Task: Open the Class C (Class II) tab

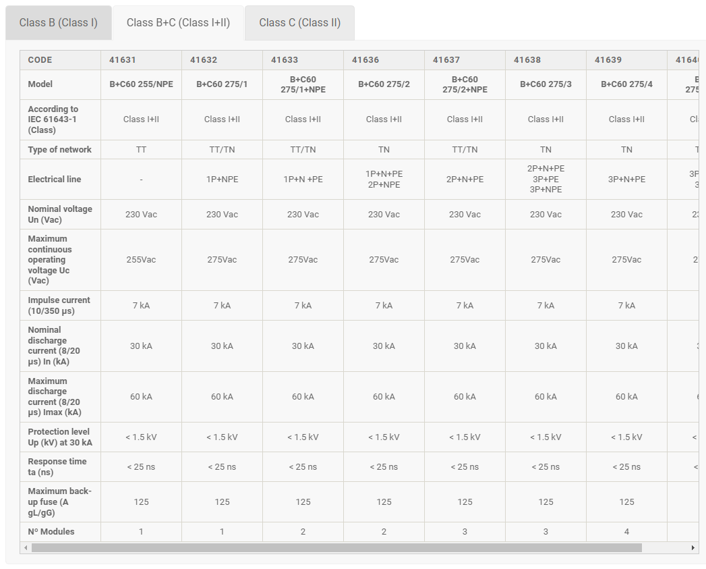Action: [x=300, y=22]
